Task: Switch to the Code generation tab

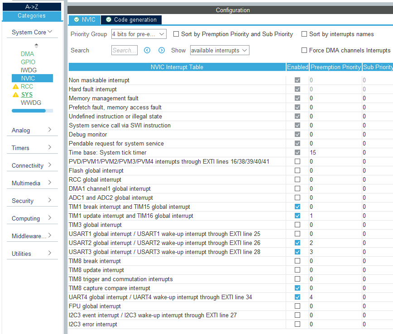Action: [131, 19]
